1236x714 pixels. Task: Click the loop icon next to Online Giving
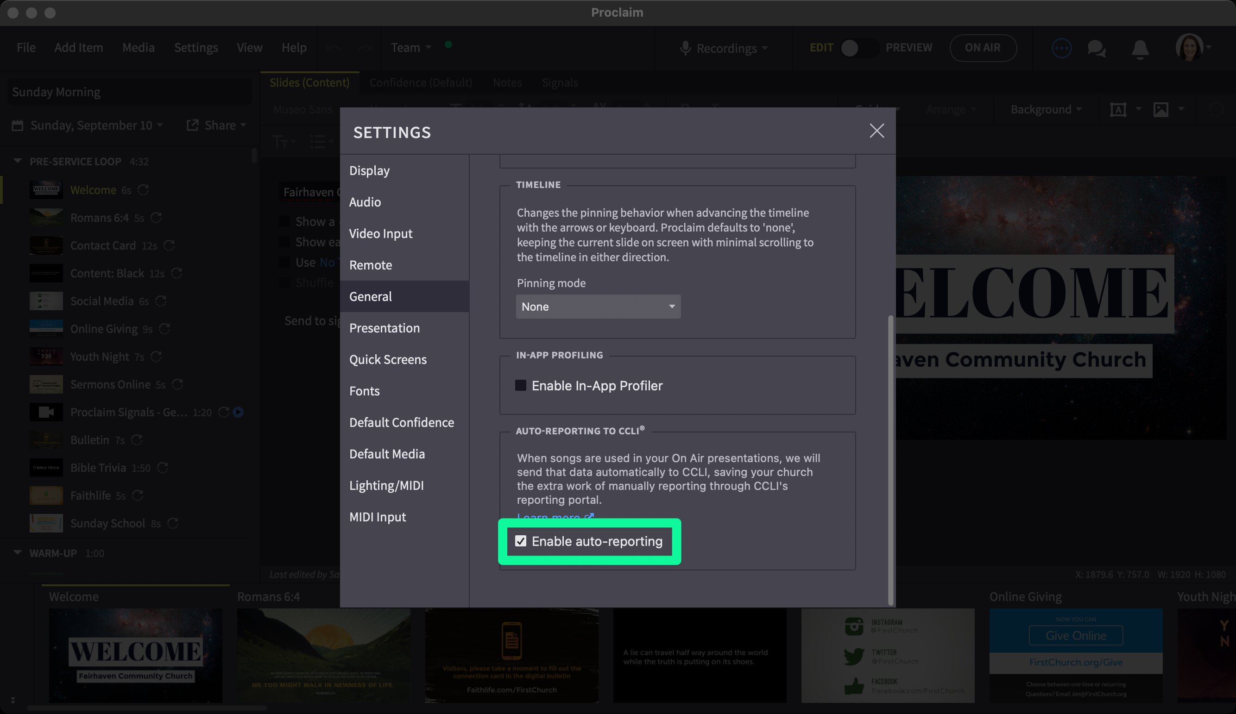coord(164,329)
